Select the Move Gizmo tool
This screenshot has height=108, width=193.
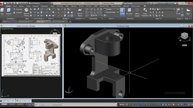pyautogui.click(x=137, y=12)
